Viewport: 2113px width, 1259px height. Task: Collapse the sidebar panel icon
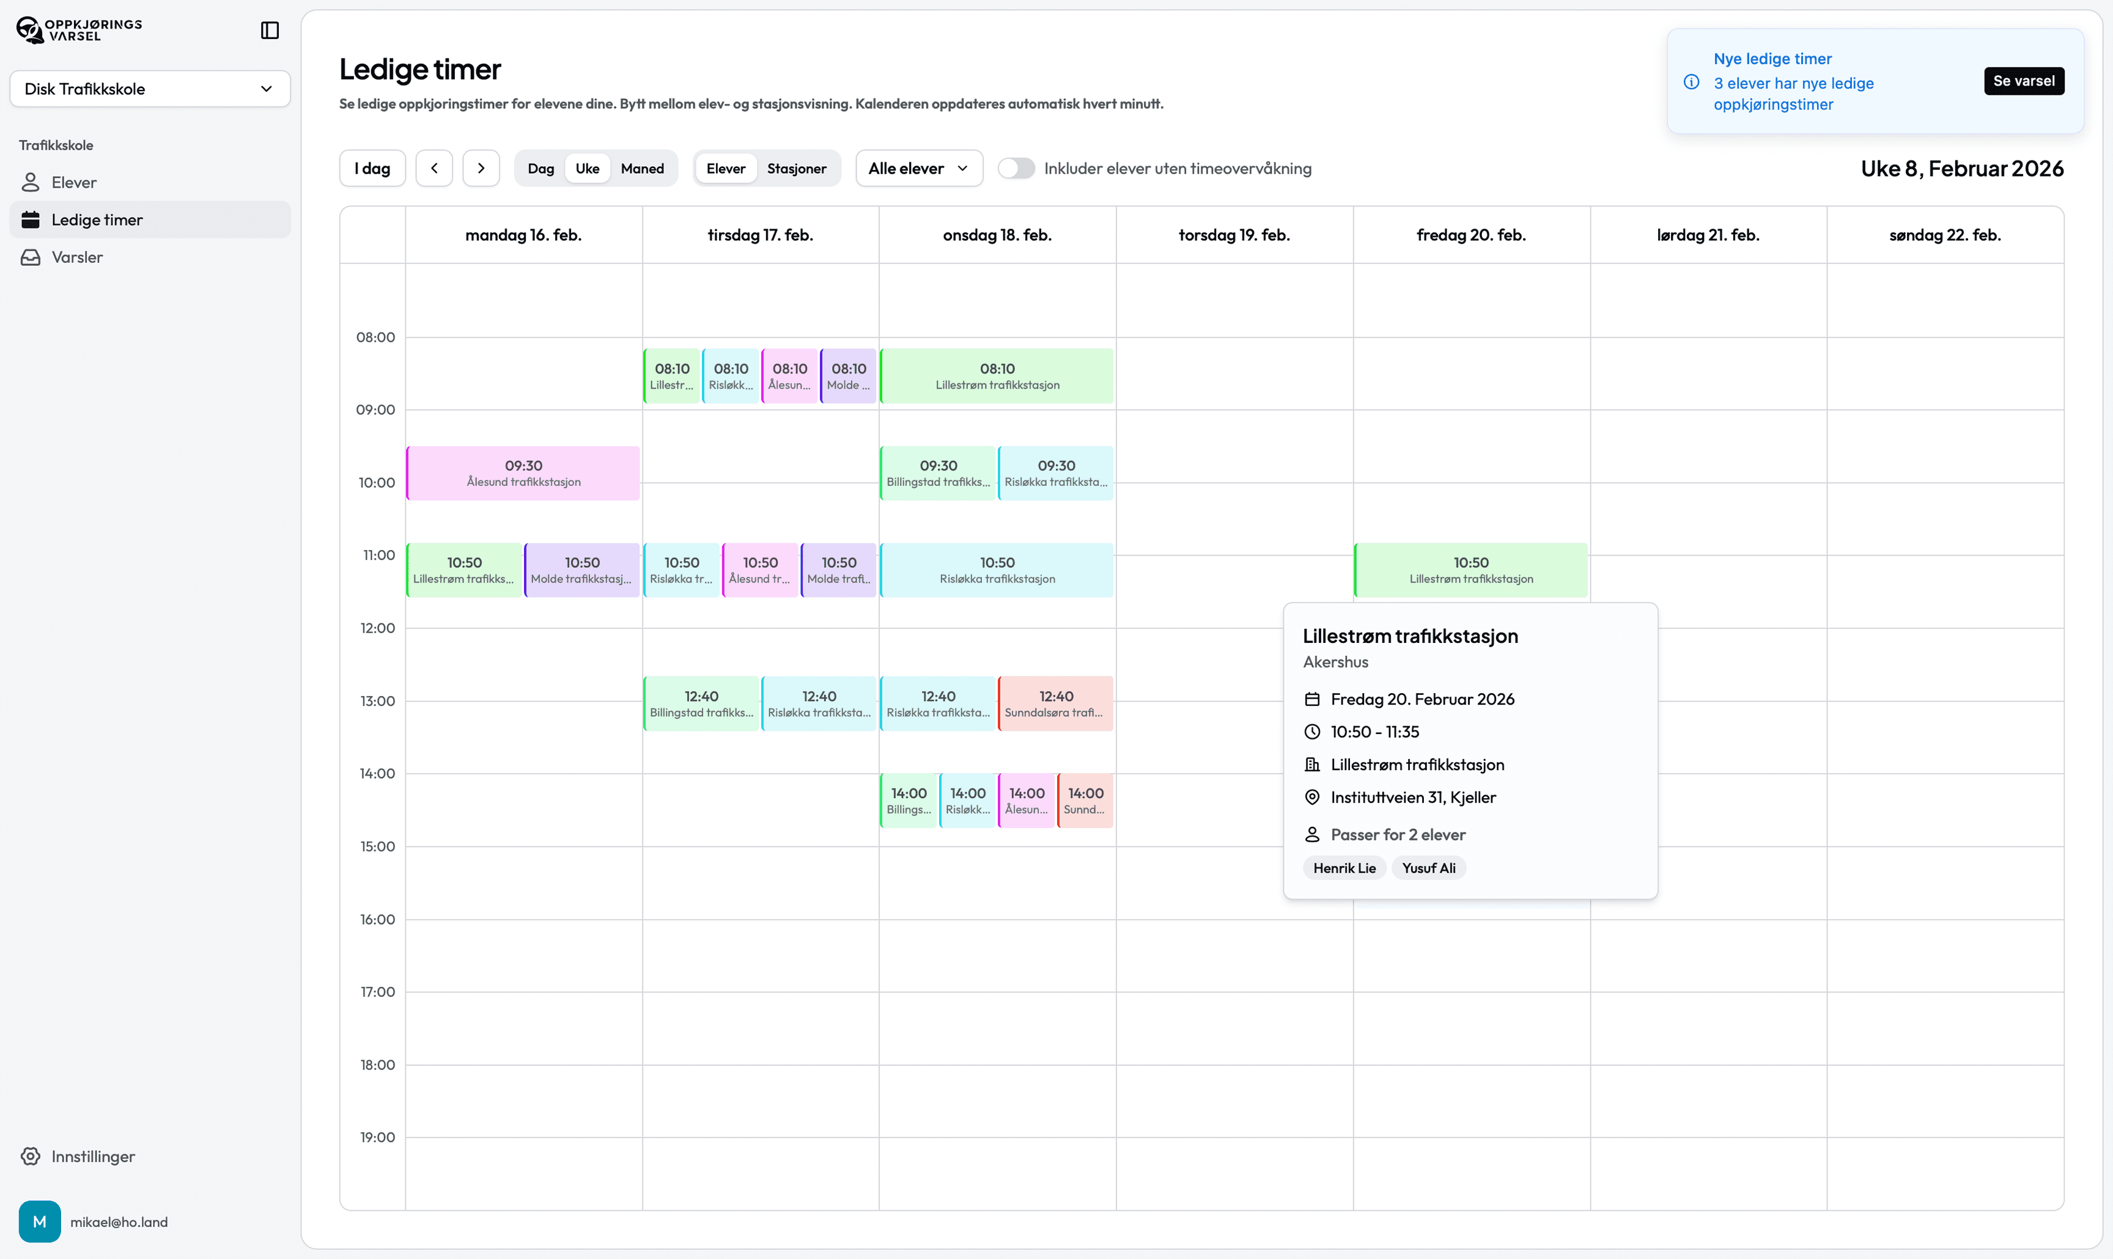pos(270,31)
